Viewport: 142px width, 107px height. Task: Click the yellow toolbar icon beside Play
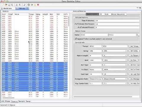(x=35, y=5)
